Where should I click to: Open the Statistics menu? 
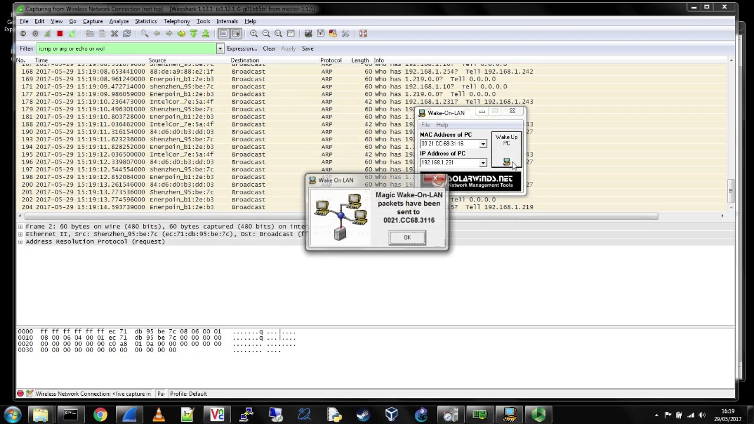point(146,21)
